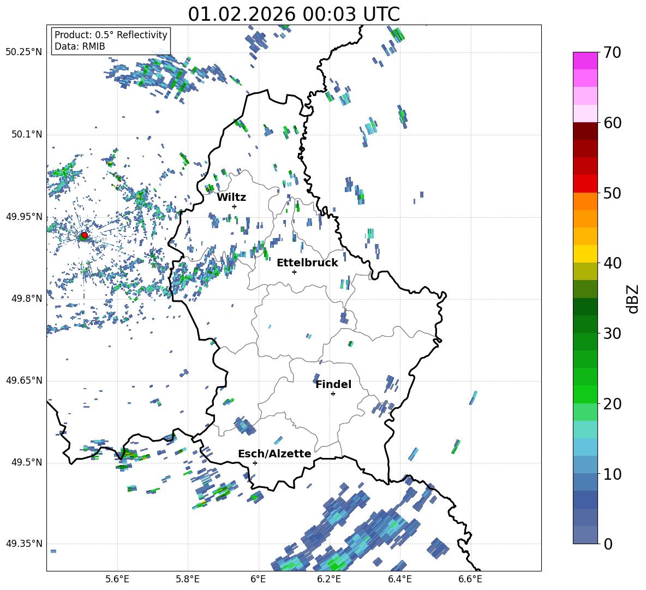Click the 6.2°E longitude label
Viewport: 646px width, 590px height.
[x=329, y=579]
